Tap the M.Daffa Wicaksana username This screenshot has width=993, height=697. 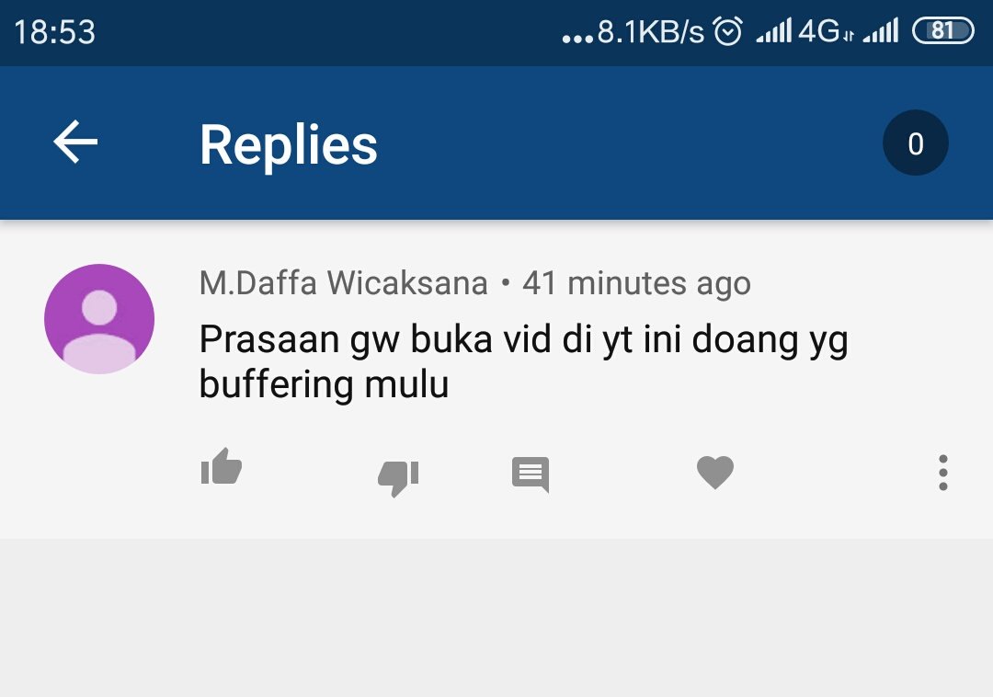343,283
